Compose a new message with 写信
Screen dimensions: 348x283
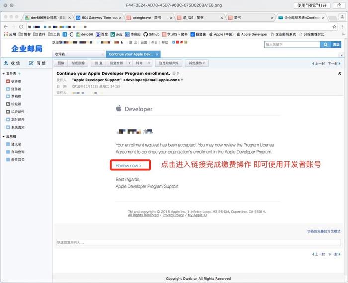click(x=37, y=63)
